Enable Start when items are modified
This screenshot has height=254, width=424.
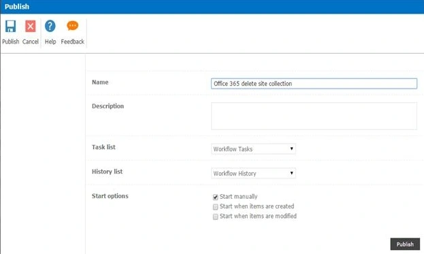[215, 217]
